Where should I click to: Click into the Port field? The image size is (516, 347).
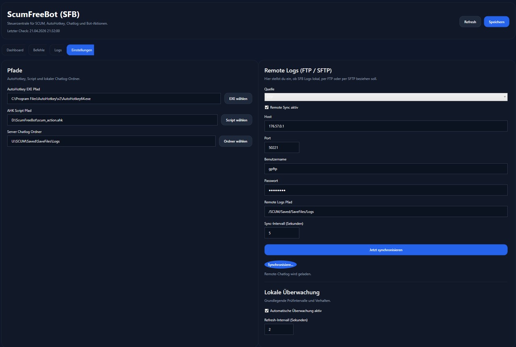pos(281,147)
